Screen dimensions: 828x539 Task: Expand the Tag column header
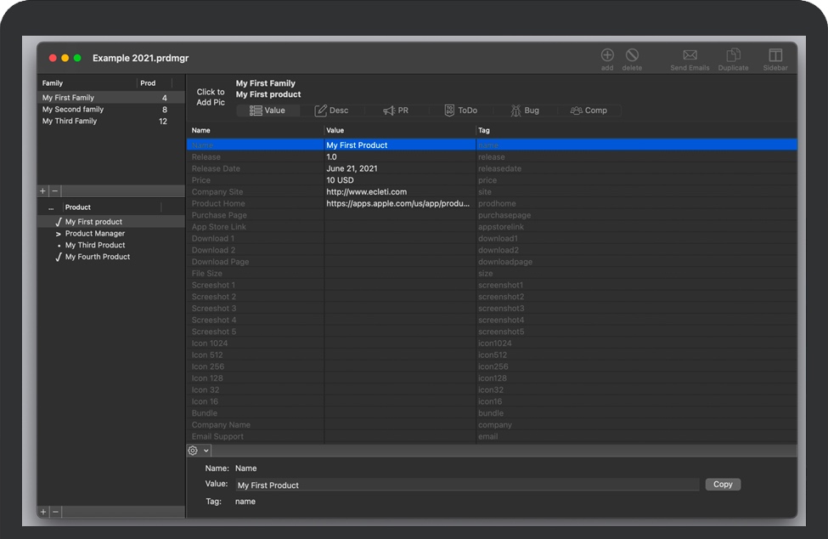[484, 130]
